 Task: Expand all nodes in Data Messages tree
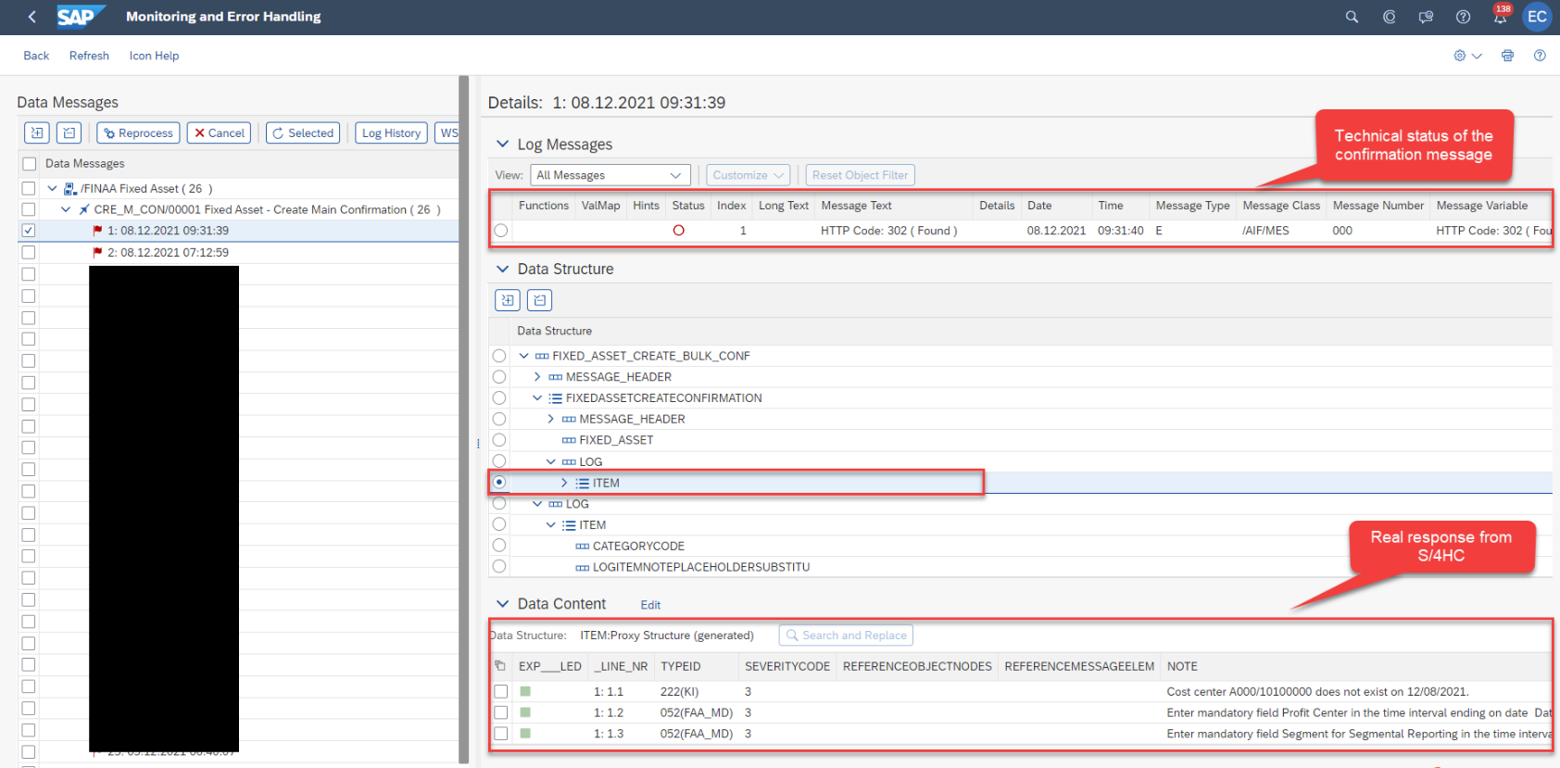[x=37, y=133]
